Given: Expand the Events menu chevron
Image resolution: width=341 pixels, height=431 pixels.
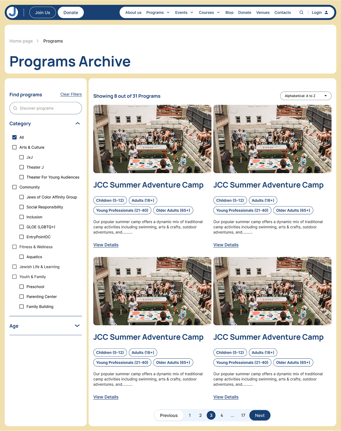Looking at the screenshot, I should click(192, 12).
